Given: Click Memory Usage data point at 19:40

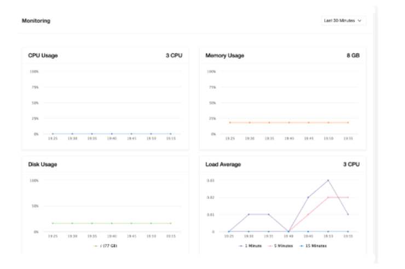Looking at the screenshot, I should tap(289, 122).
